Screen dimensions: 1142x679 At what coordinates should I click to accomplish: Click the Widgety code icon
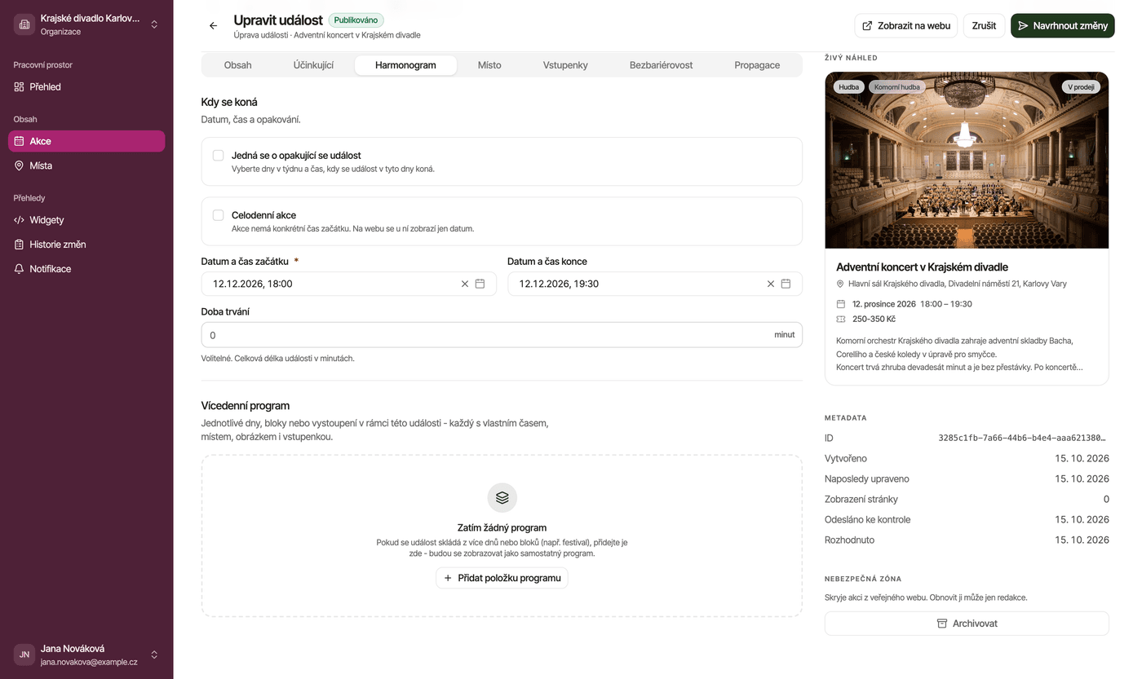click(19, 220)
